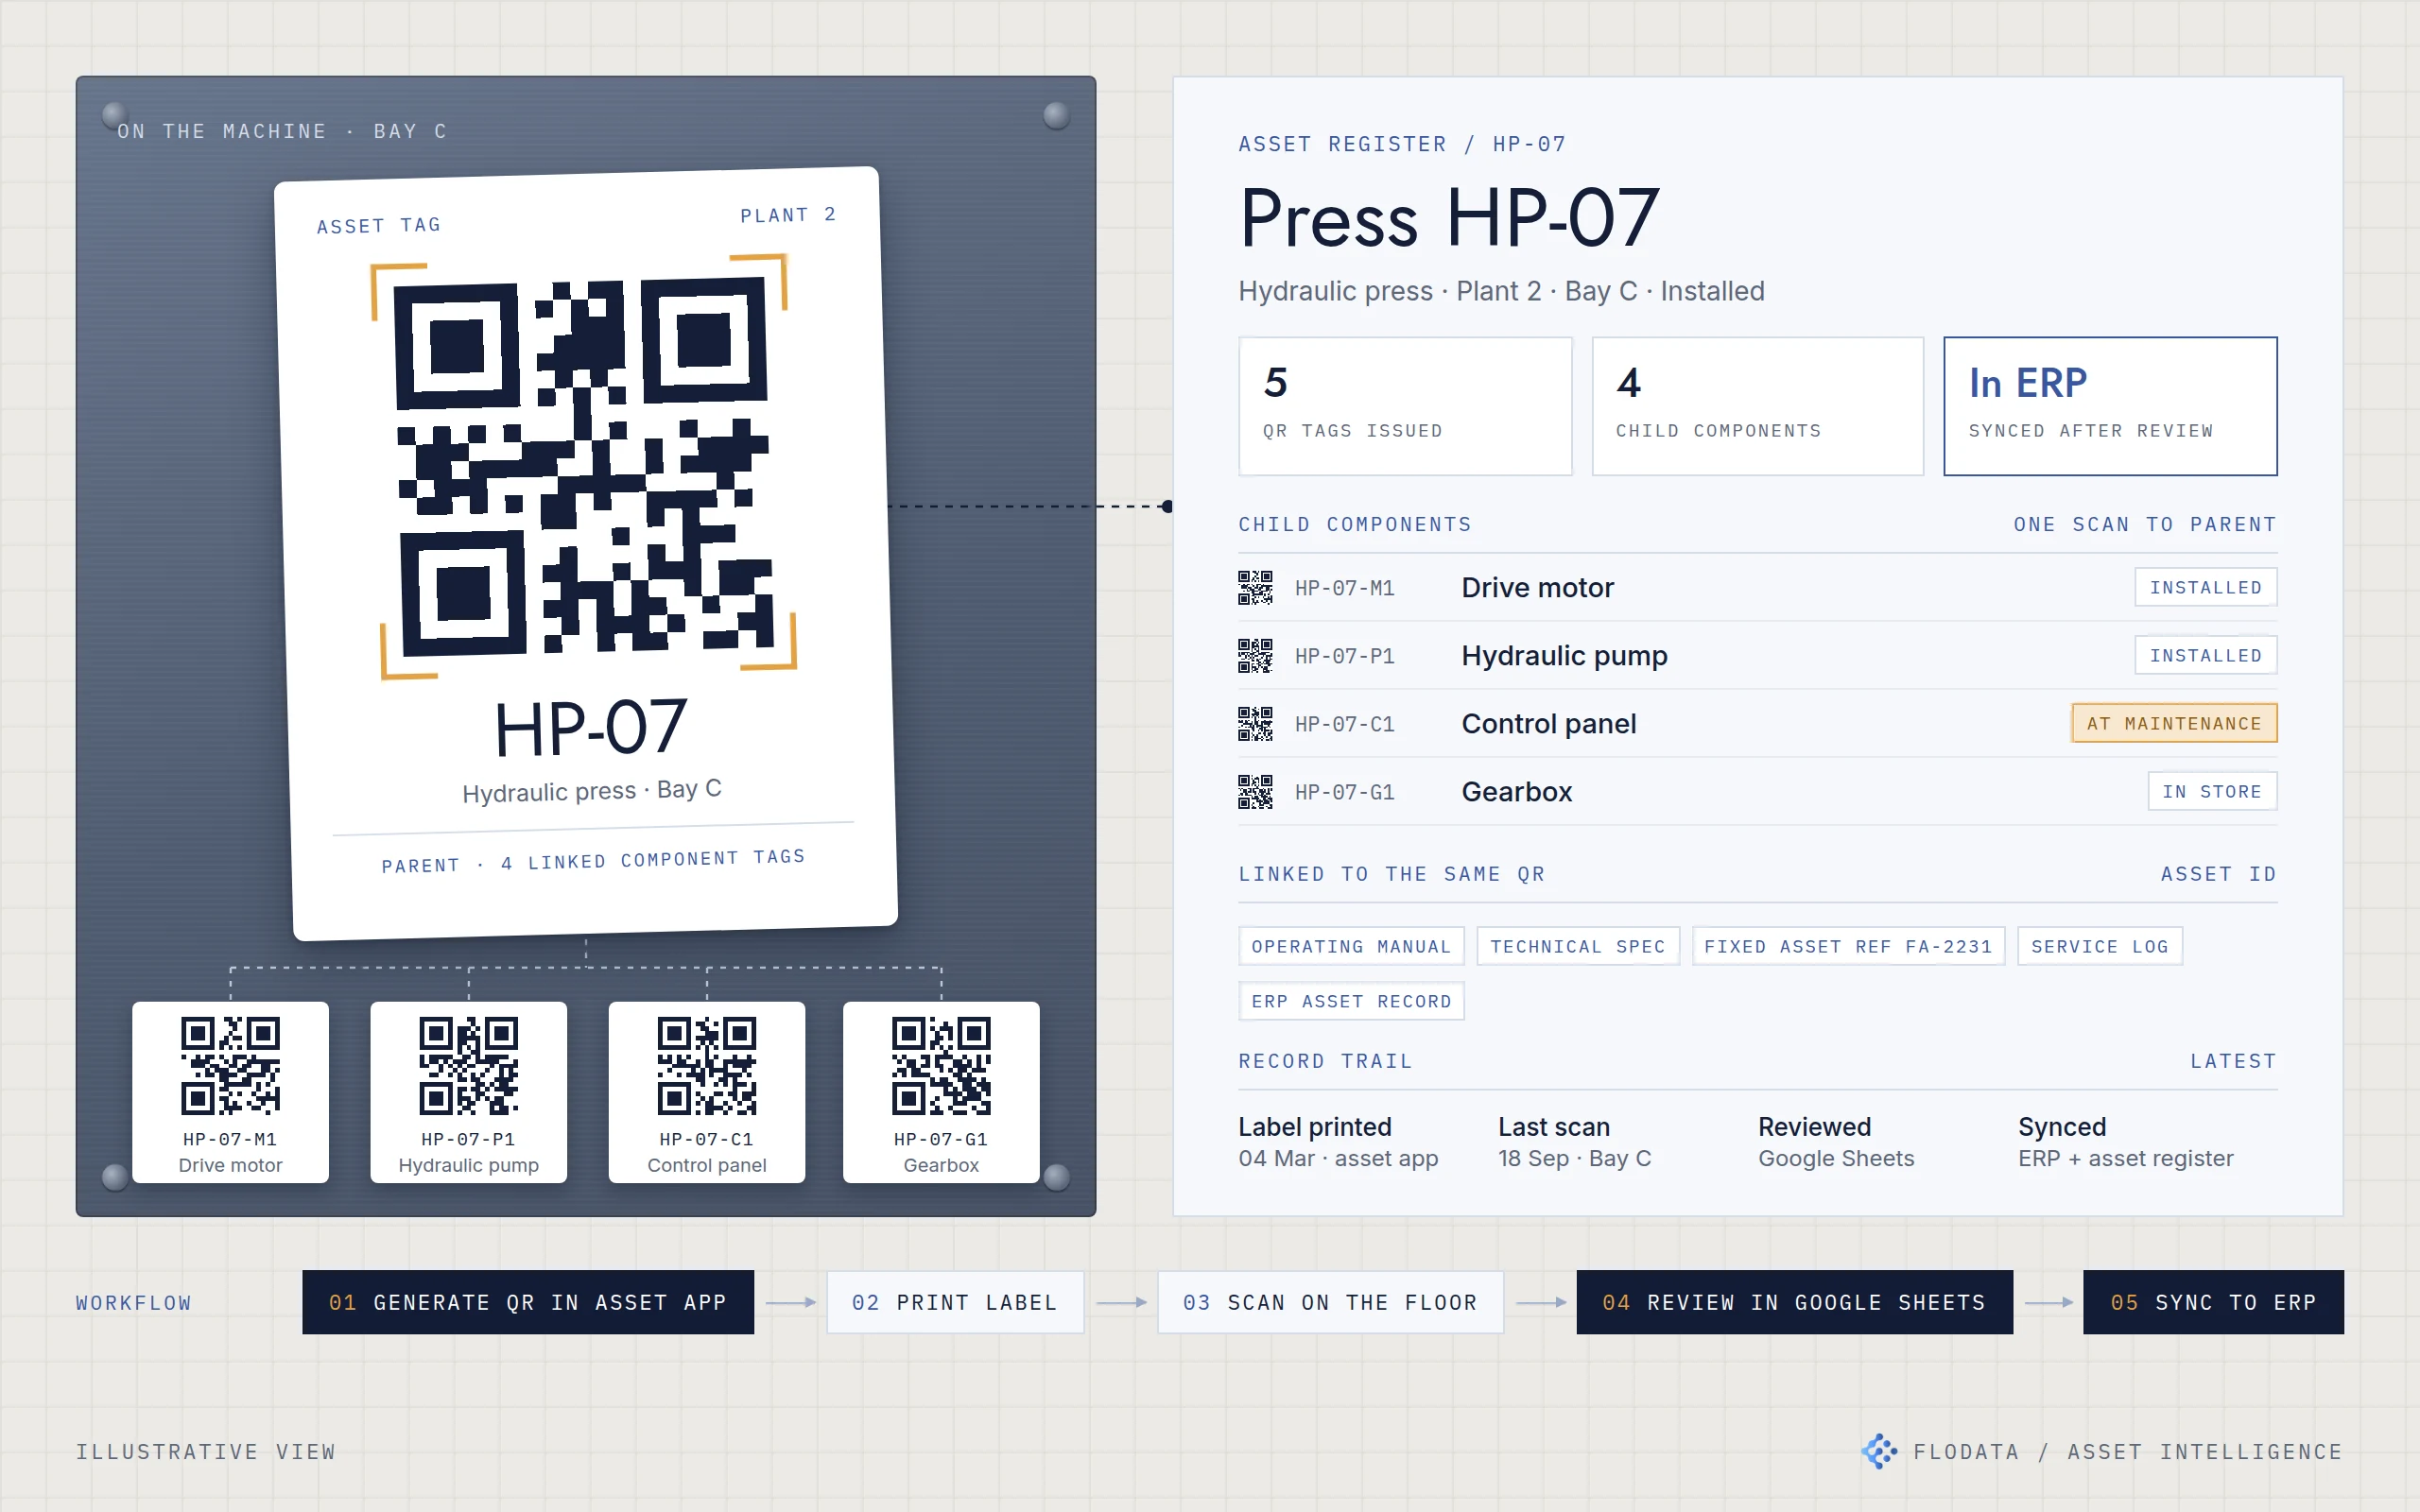Click 'Parent · 4 linked component tags' text

point(593,861)
